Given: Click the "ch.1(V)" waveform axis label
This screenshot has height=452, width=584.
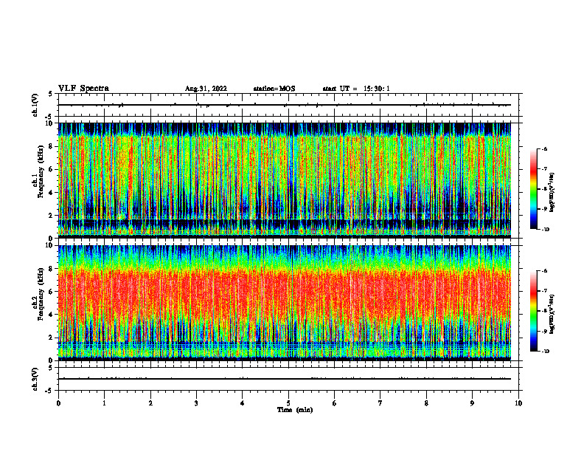Looking at the screenshot, I should (35, 105).
